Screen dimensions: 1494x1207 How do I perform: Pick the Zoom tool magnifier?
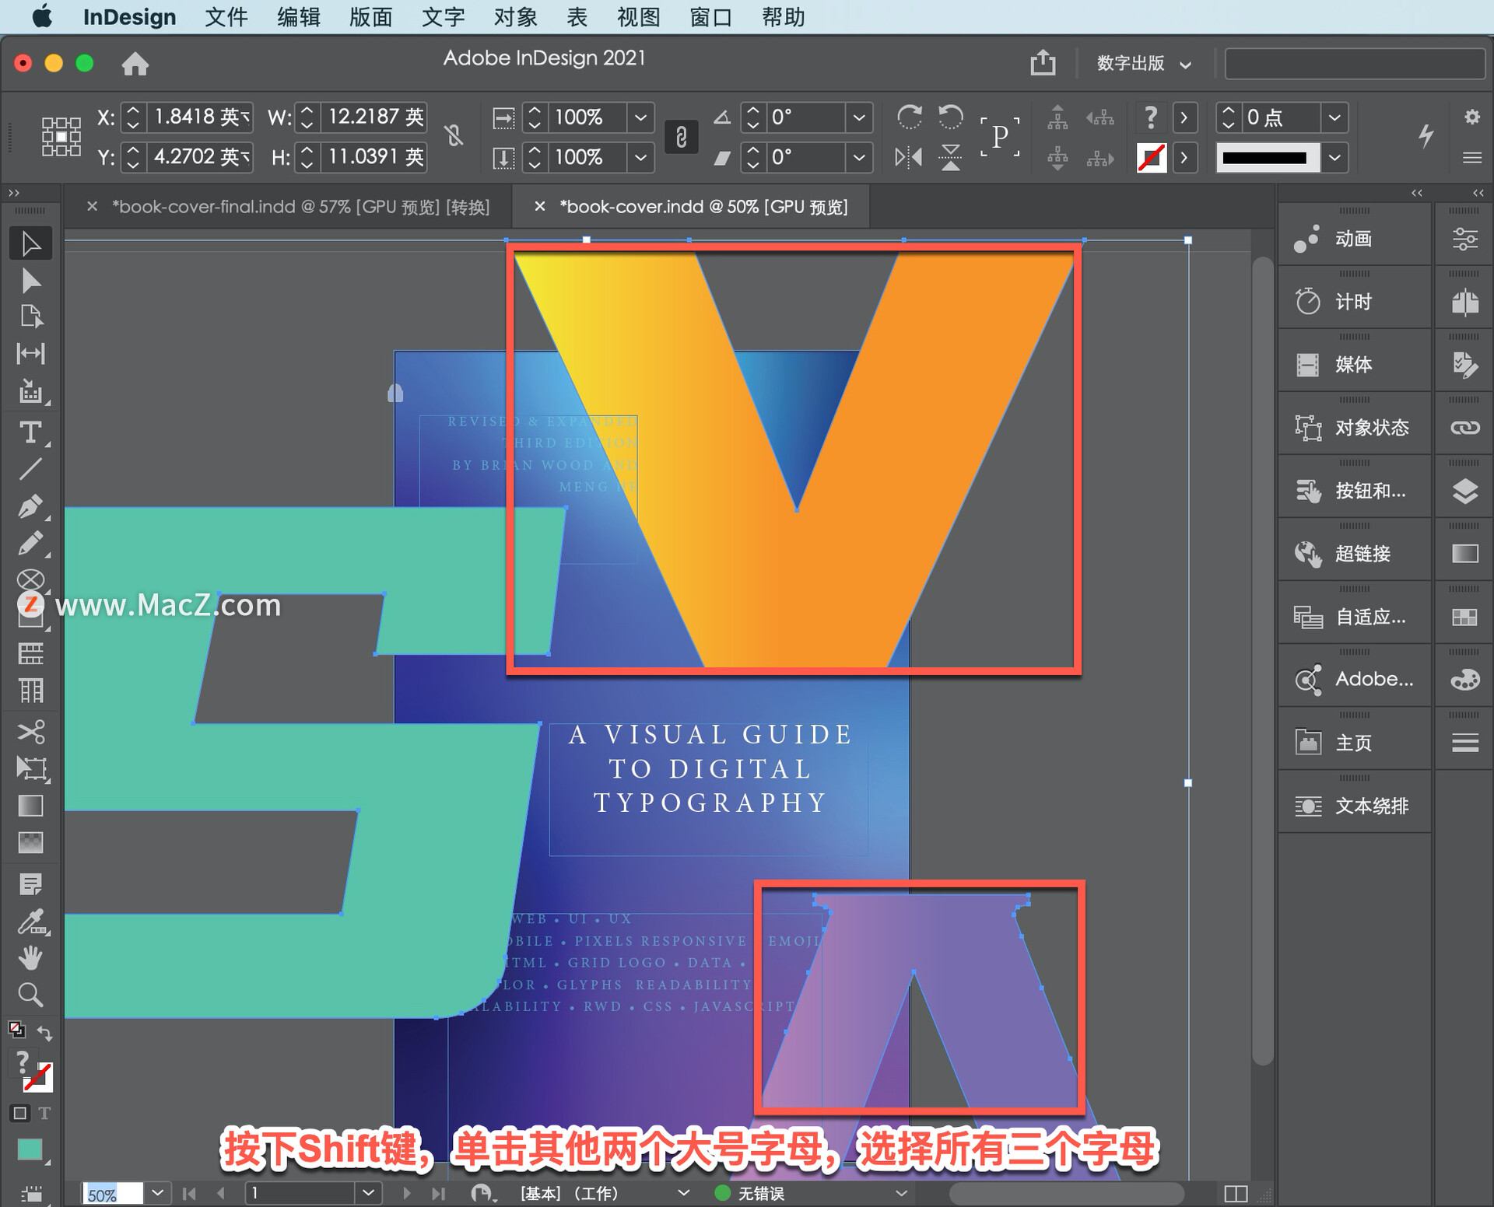point(30,995)
